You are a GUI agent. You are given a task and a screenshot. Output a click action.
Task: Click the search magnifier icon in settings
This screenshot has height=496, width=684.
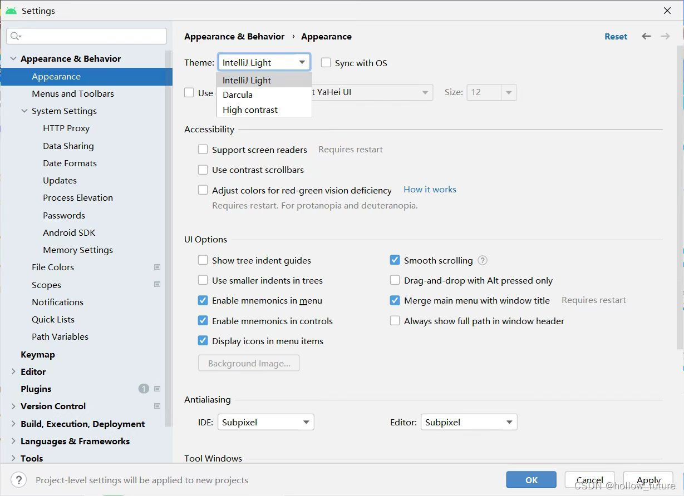tap(15, 36)
